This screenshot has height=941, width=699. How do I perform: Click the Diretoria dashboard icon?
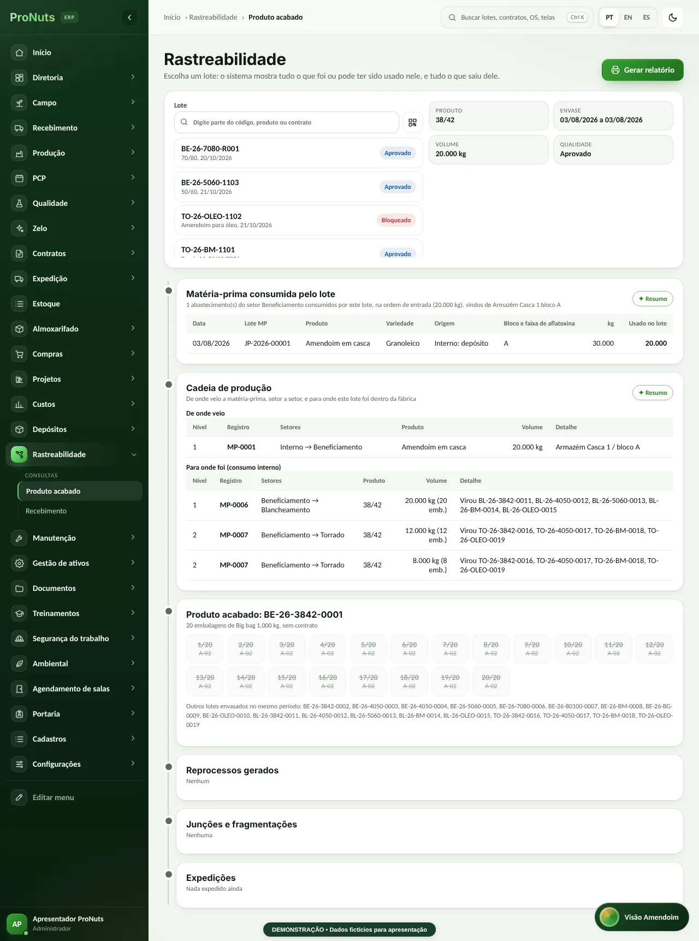tap(19, 78)
